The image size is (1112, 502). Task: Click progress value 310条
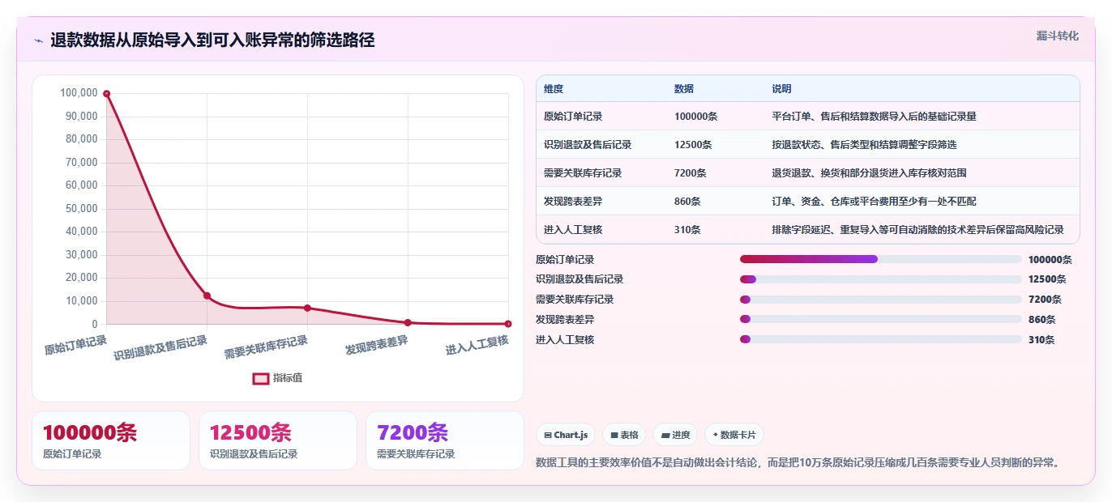tap(1041, 340)
